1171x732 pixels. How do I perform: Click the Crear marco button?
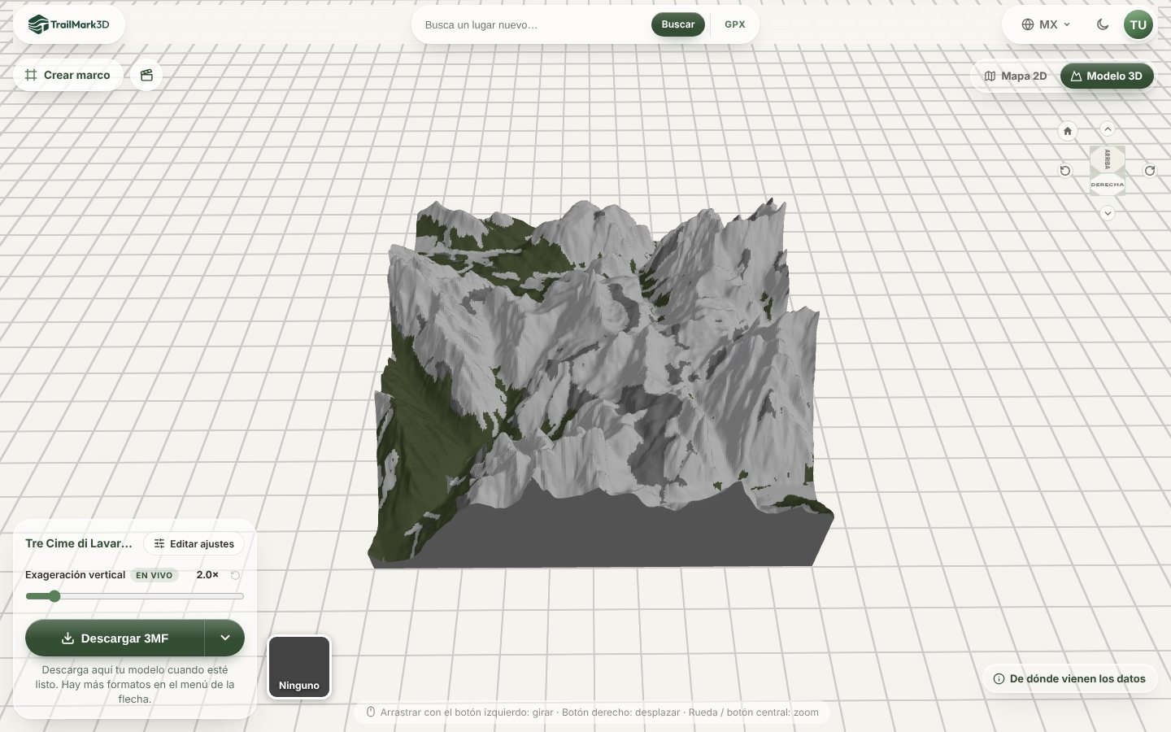click(67, 75)
